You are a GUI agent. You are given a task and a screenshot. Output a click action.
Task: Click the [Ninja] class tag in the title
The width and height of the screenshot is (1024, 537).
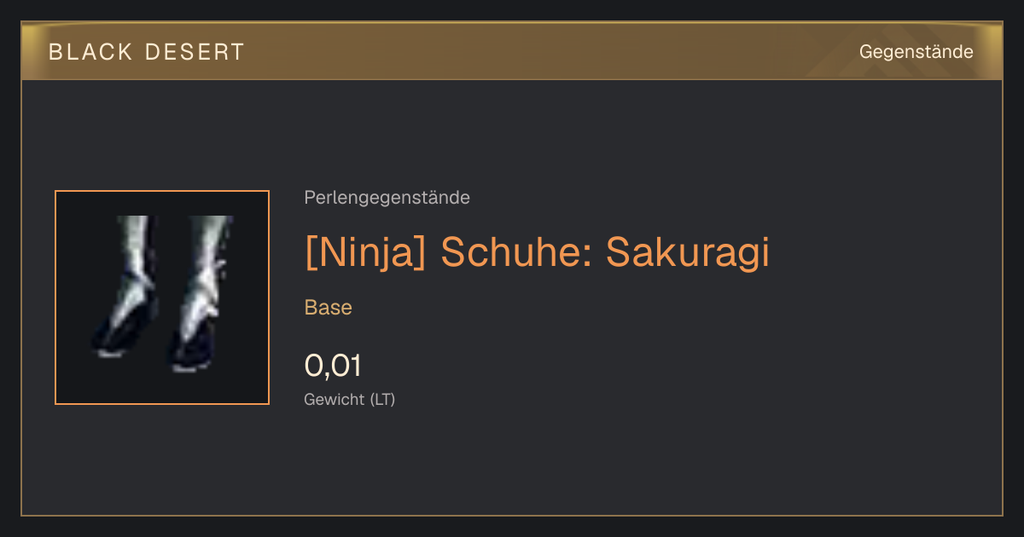[365, 251]
